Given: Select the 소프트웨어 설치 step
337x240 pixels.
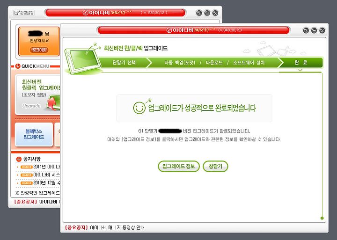Looking at the screenshot, I should [249, 63].
